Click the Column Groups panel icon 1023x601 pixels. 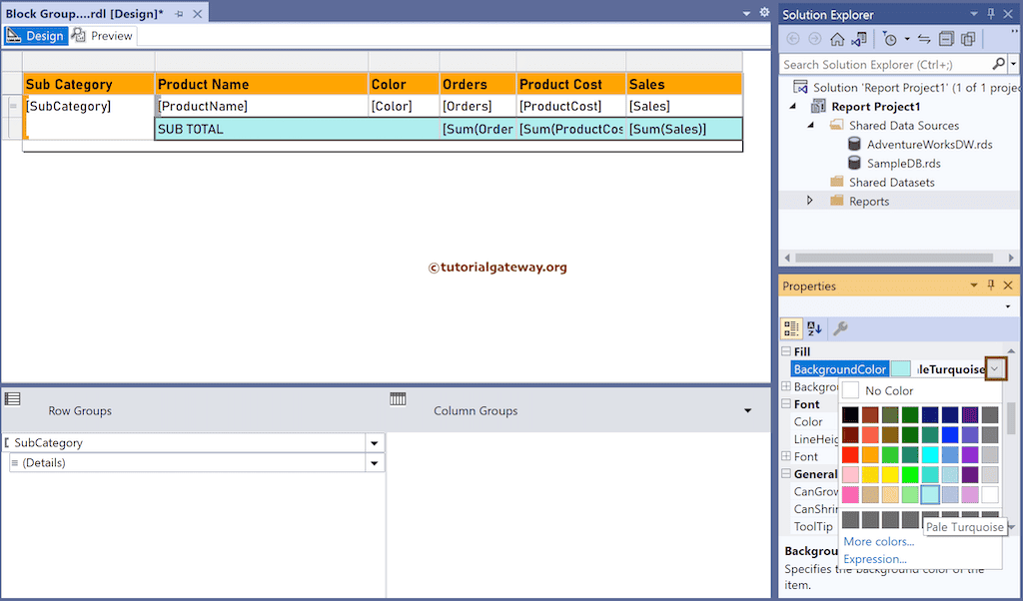click(x=398, y=398)
